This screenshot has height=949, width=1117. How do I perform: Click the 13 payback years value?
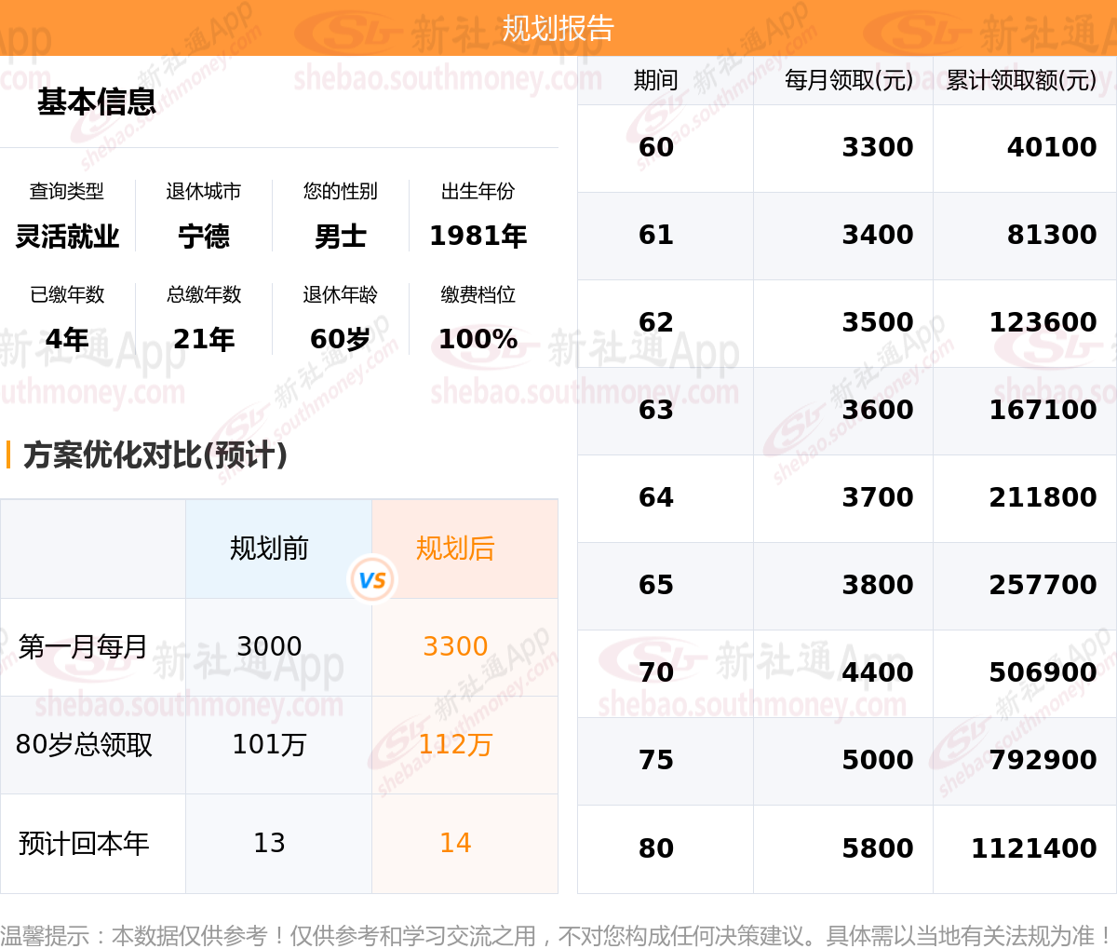(269, 843)
